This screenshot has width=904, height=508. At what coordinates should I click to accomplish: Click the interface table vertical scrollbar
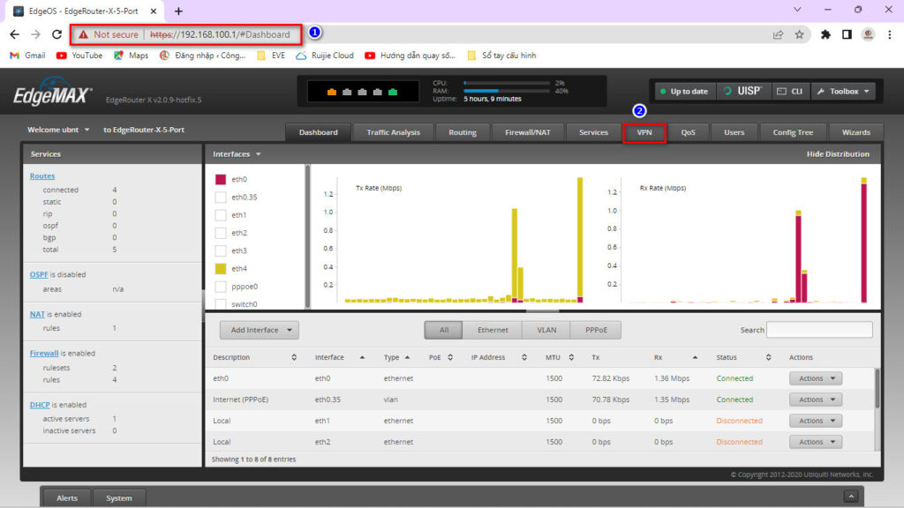tap(877, 388)
